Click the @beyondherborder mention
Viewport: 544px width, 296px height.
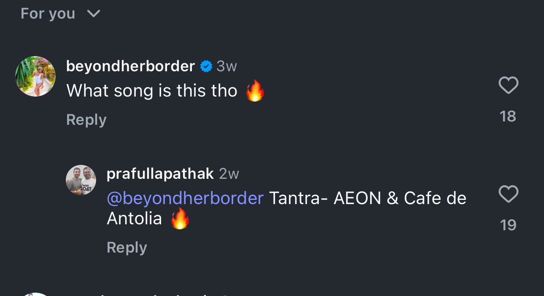point(185,198)
